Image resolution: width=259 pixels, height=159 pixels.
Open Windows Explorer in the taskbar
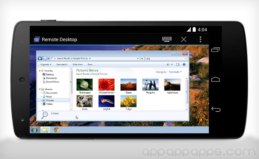coord(45,130)
